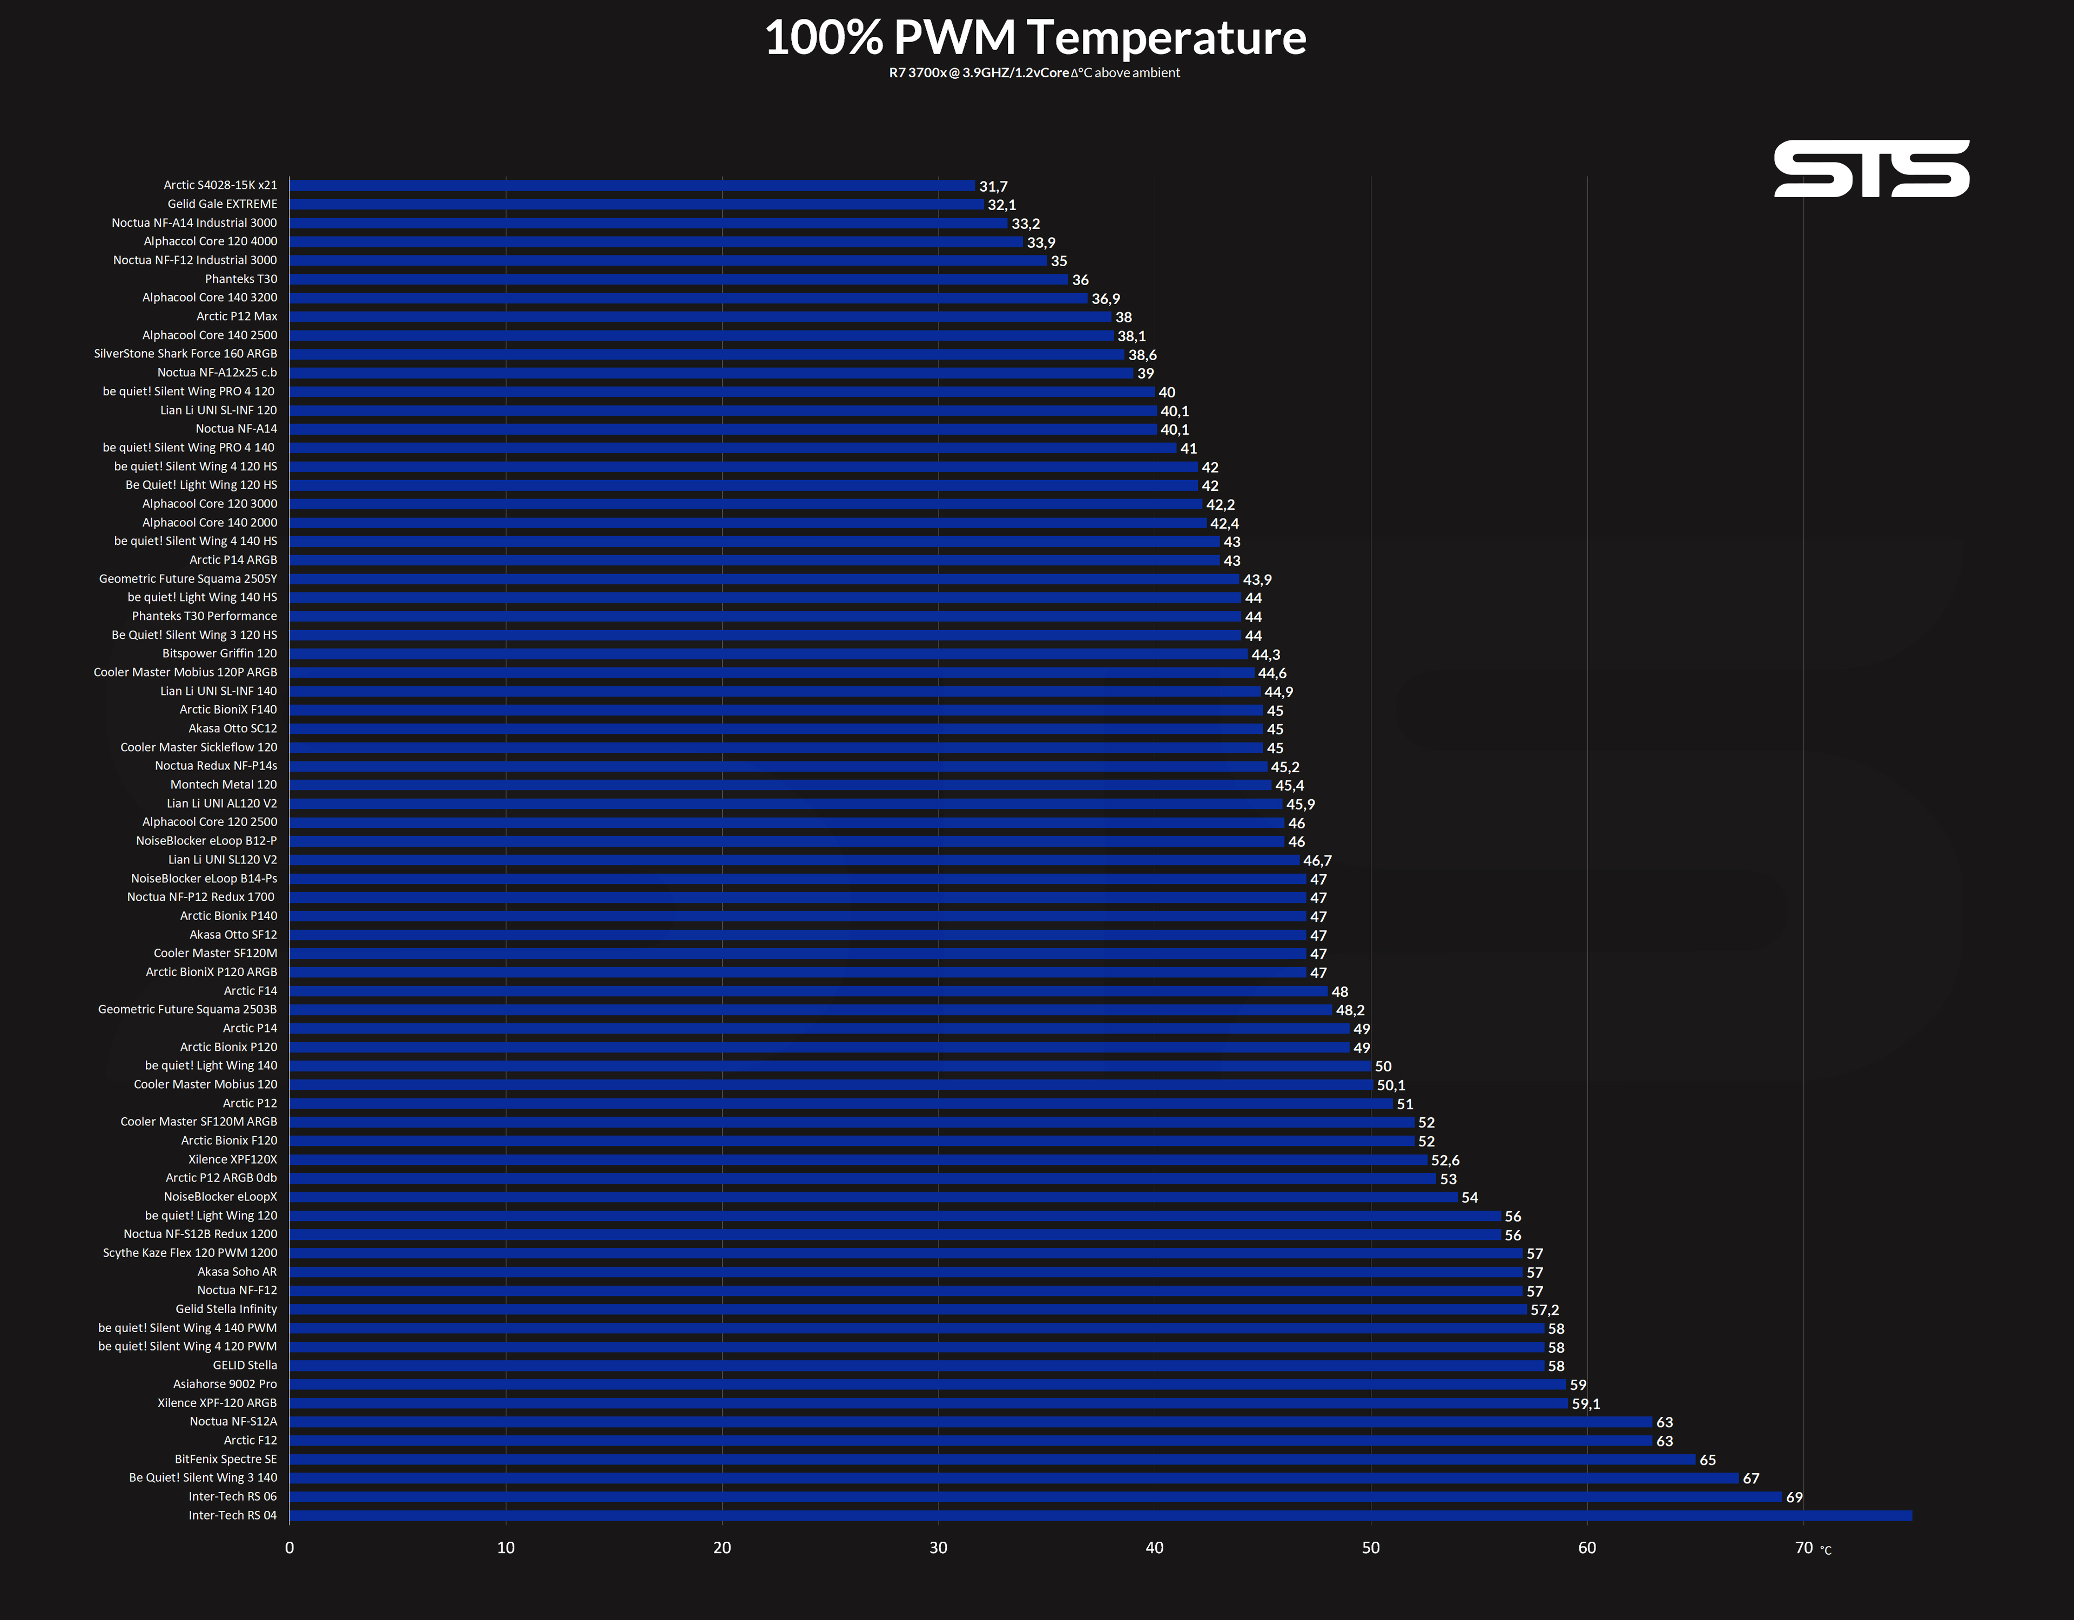The width and height of the screenshot is (2074, 1620).
Task: Click the STS logo
Action: pos(1871,169)
